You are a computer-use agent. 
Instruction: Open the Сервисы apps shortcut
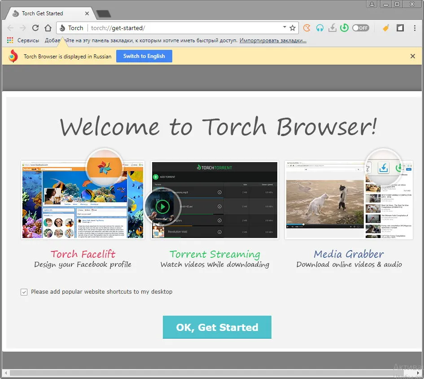pos(23,40)
